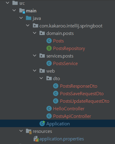
Task: Click the resources folder icon
Action: tap(29, 131)
